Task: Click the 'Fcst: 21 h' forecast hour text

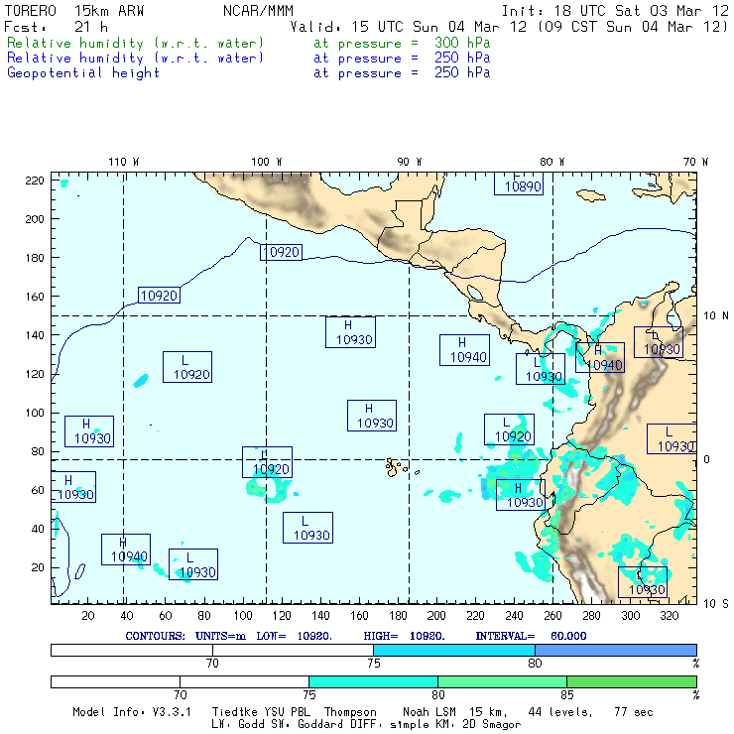Action: [57, 27]
